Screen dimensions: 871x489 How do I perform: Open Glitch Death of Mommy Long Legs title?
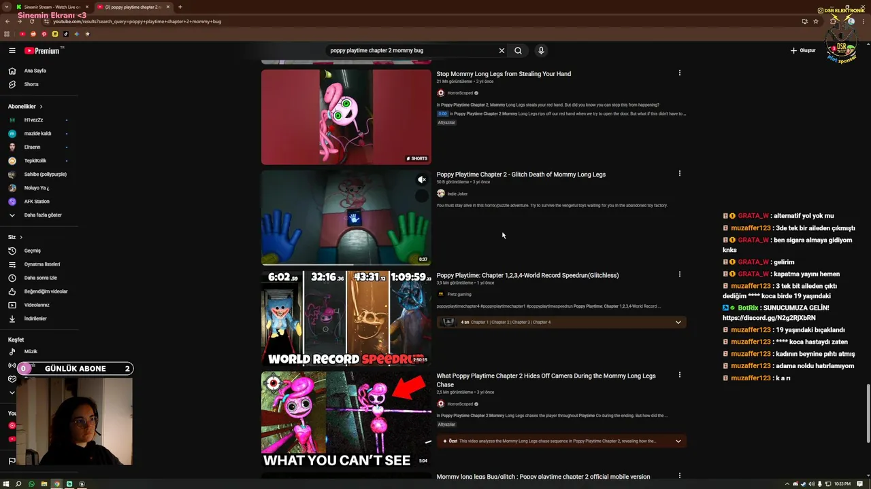click(x=521, y=175)
